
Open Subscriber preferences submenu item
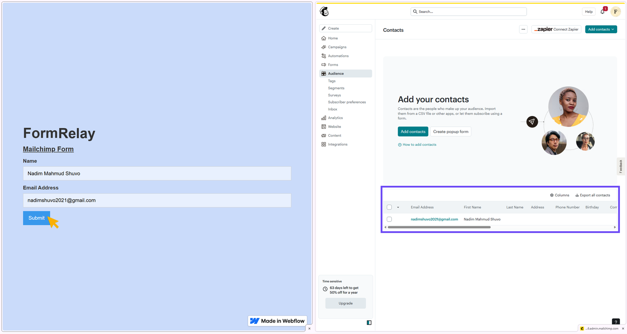pyautogui.click(x=347, y=102)
